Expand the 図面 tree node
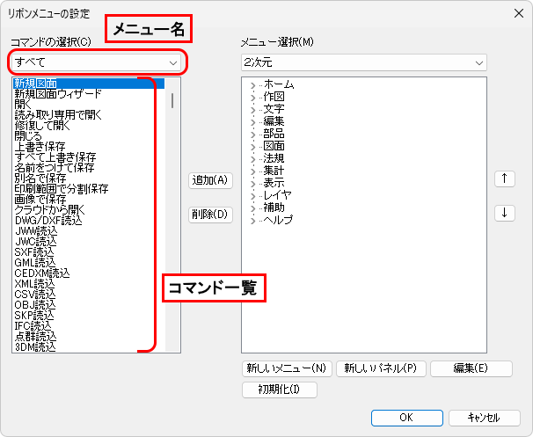533x437 pixels. coord(252,147)
